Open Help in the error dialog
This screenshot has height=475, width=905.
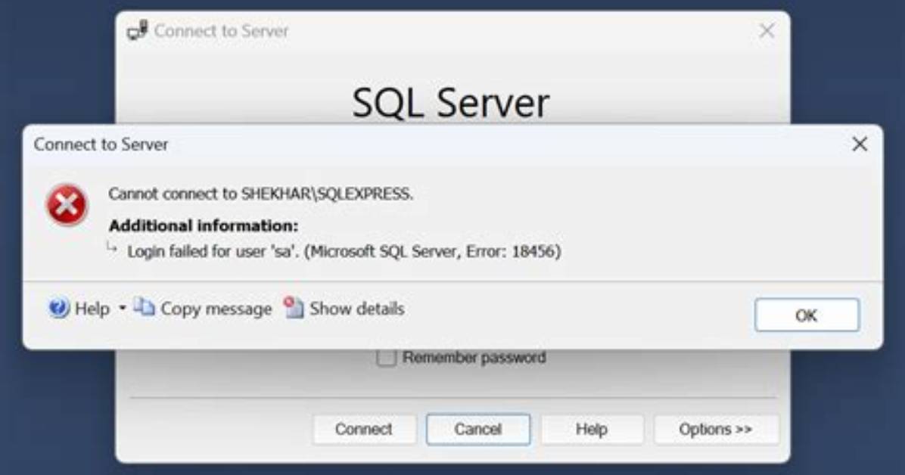tap(79, 309)
